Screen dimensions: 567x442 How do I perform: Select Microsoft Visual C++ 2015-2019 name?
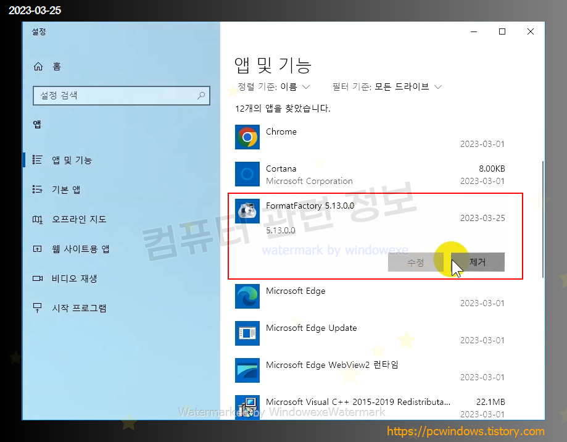tap(358, 402)
